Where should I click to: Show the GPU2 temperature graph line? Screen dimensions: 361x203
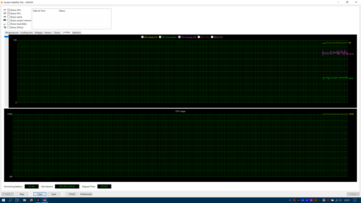[x=212, y=37]
